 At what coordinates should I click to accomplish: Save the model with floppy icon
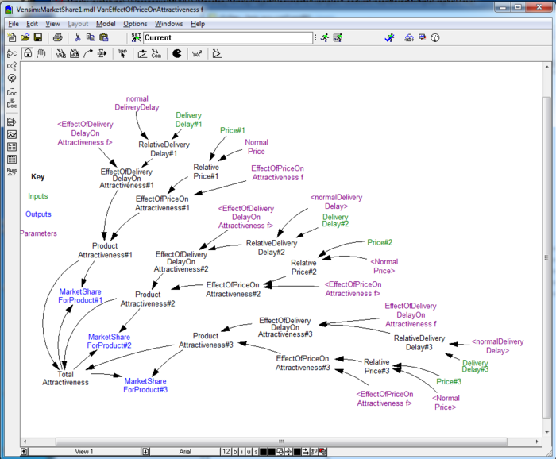coord(37,37)
